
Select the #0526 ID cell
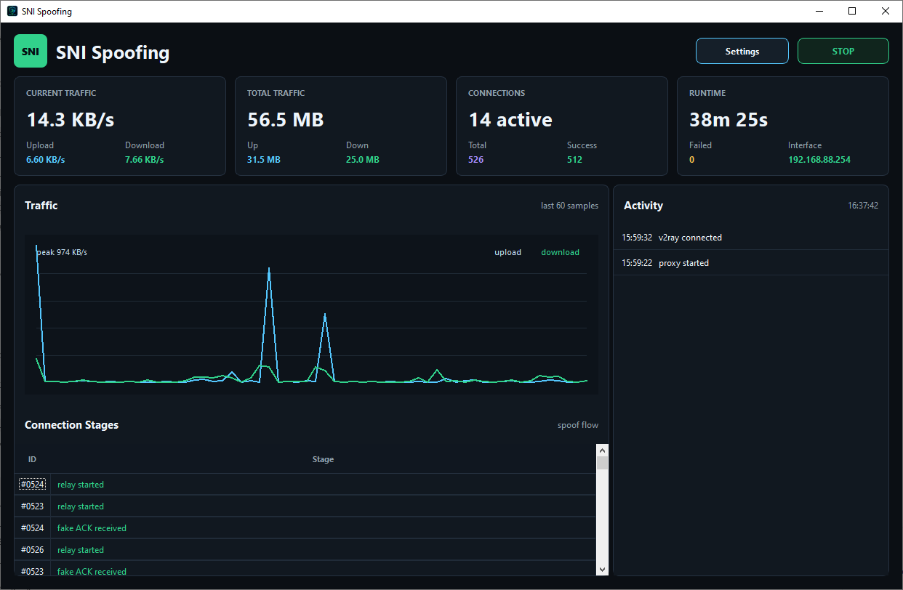pos(32,550)
